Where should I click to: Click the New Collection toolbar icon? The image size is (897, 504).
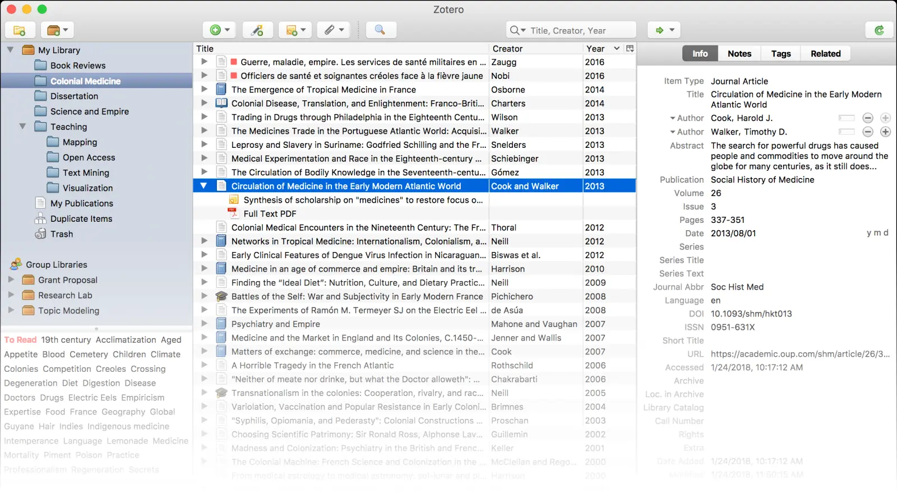click(x=20, y=30)
